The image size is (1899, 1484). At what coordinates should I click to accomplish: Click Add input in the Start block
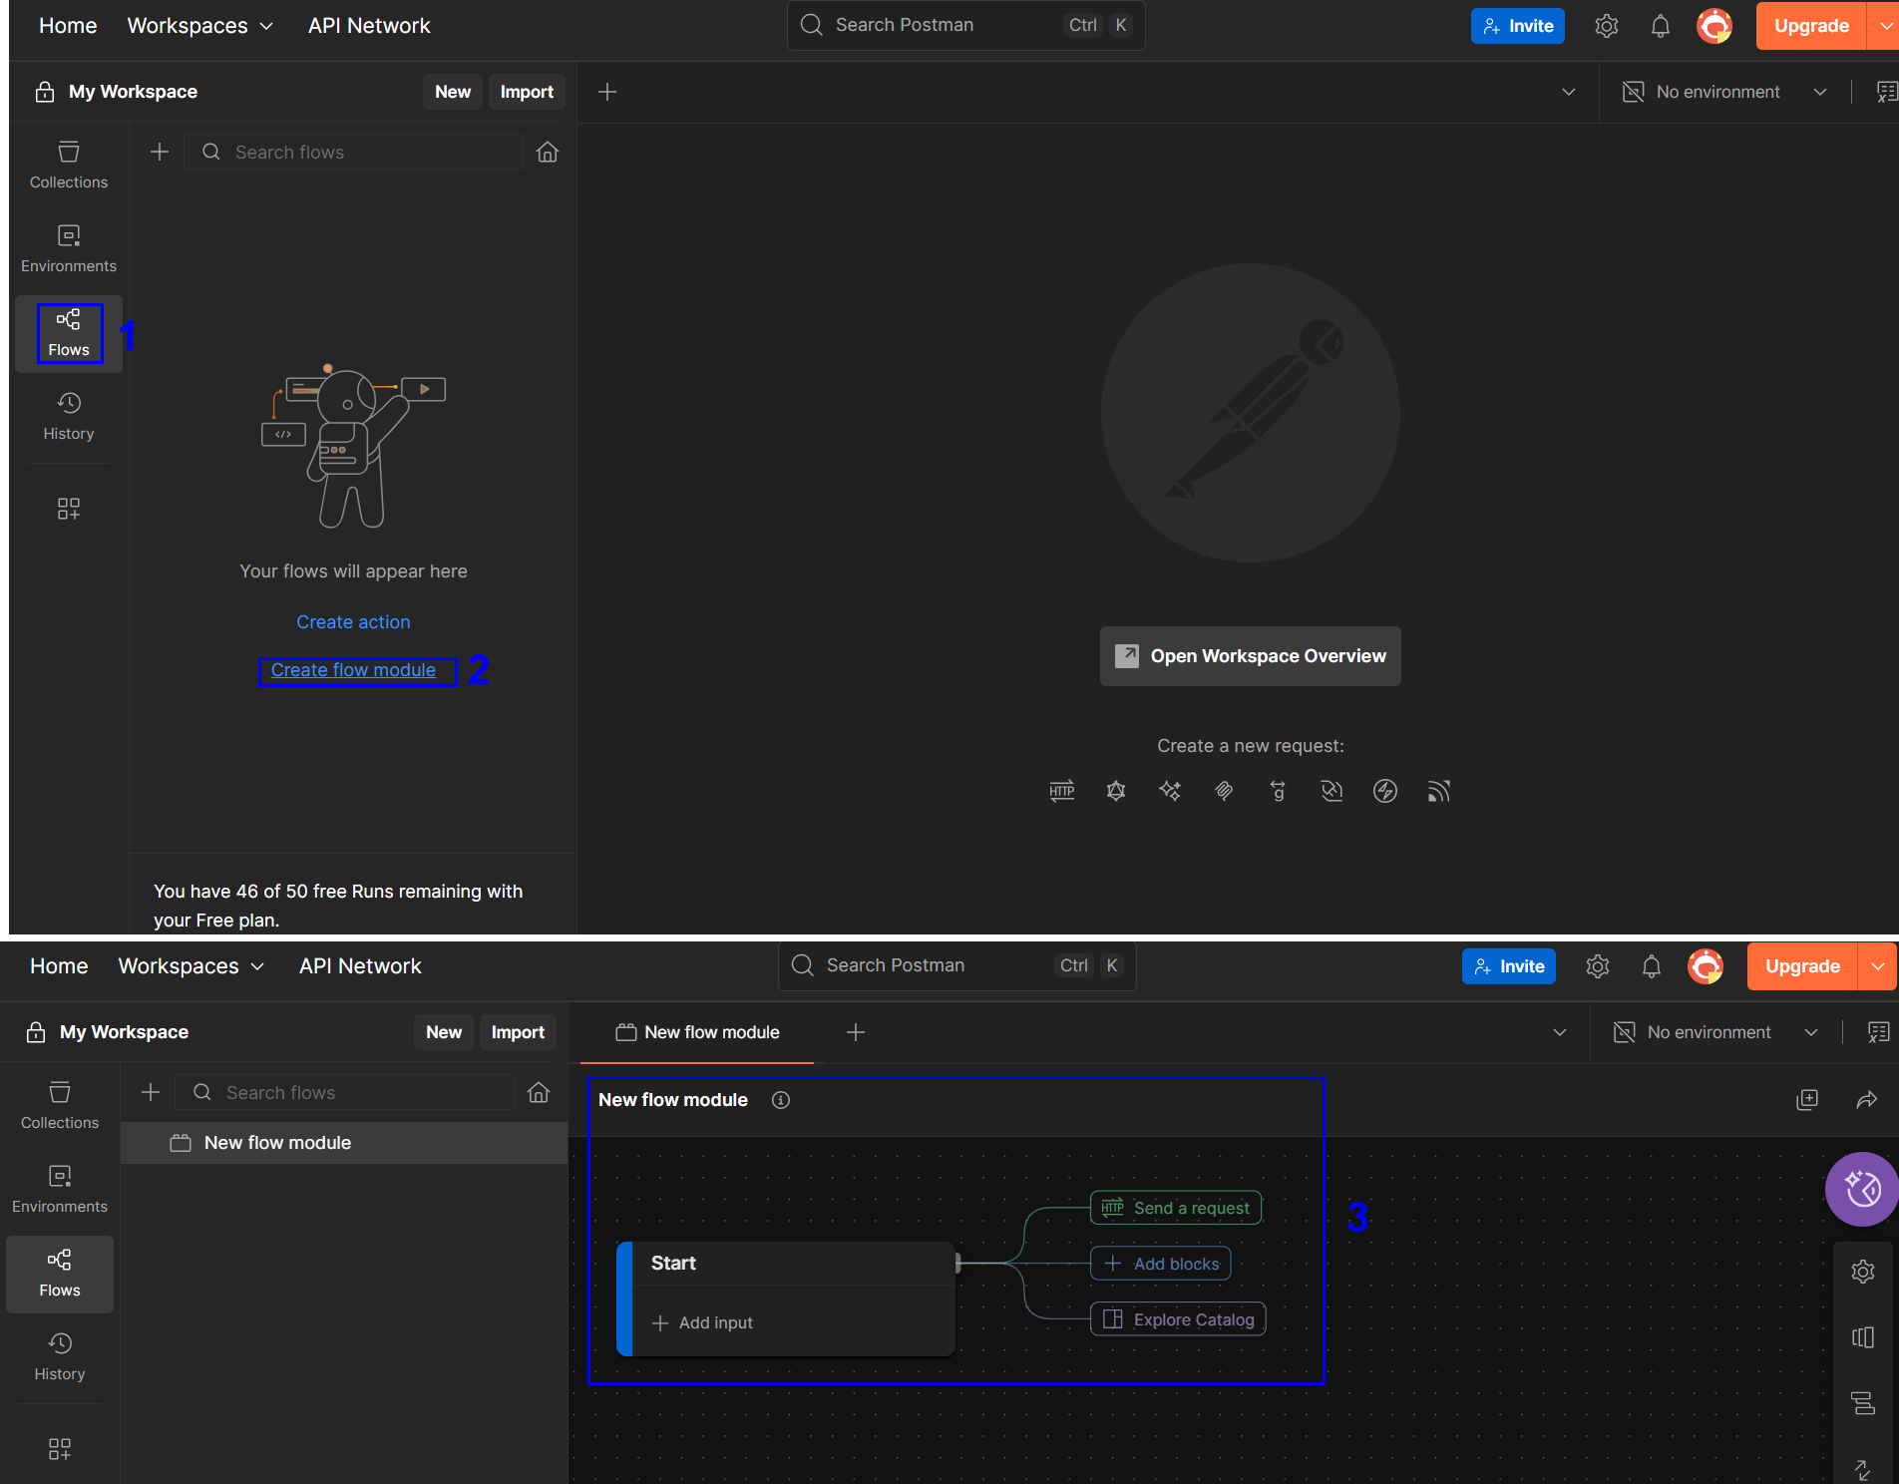pyautogui.click(x=702, y=1322)
